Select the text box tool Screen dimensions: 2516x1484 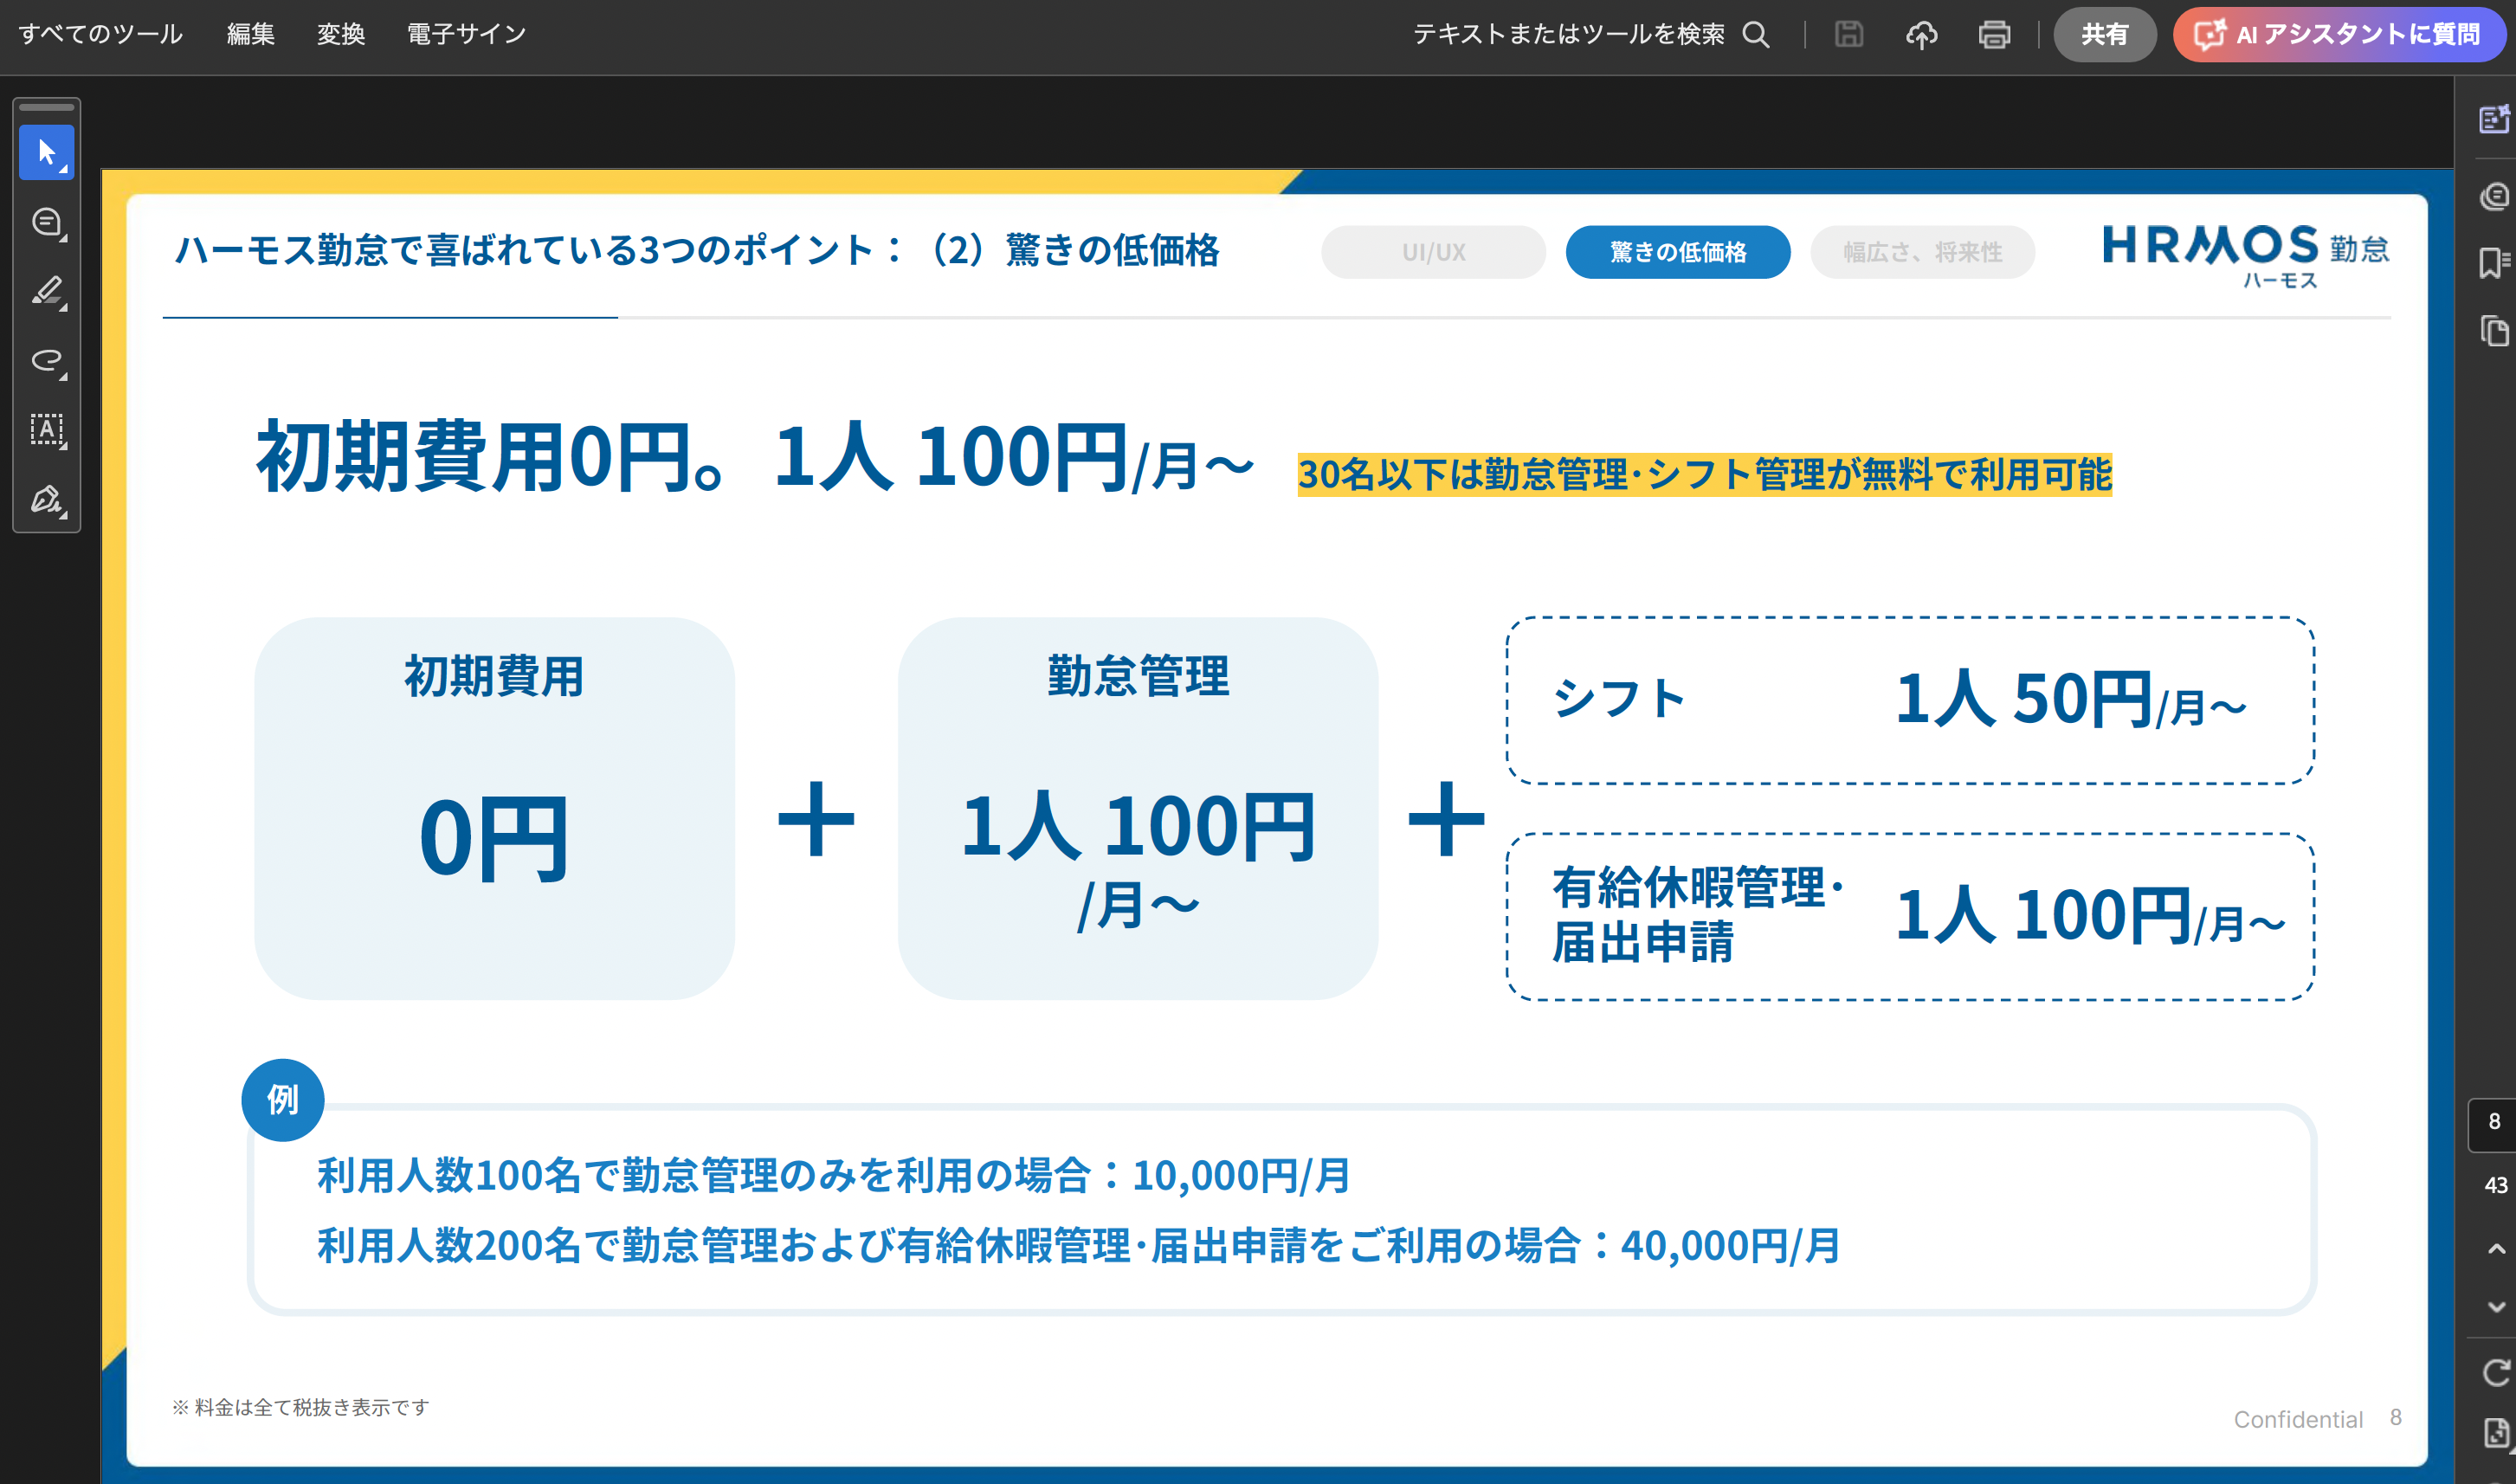tap(46, 430)
